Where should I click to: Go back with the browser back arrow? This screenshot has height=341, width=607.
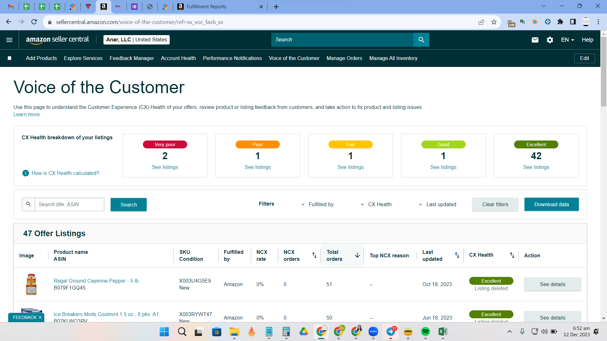(x=9, y=22)
